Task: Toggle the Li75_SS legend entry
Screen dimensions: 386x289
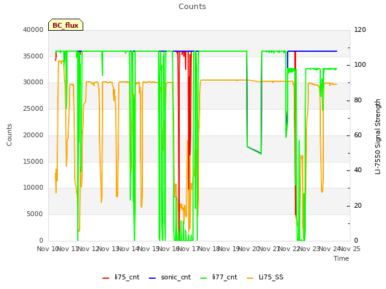Action: coord(265,277)
